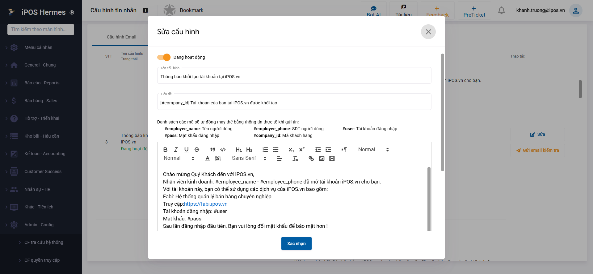Insert a video using the film icon

[332, 159]
